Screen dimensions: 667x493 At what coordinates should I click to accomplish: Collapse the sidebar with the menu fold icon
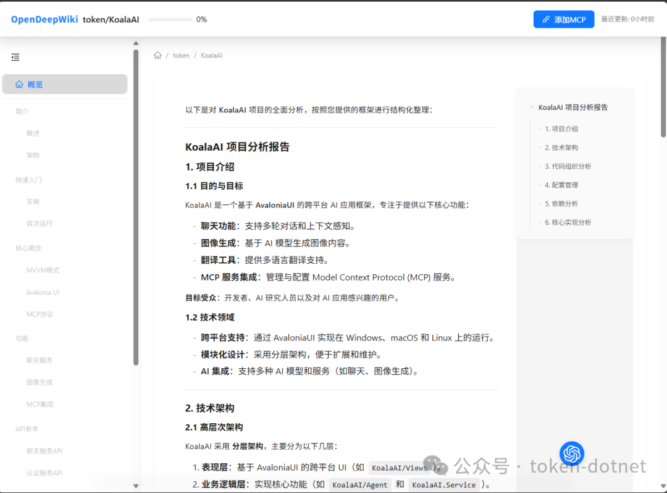(x=15, y=57)
